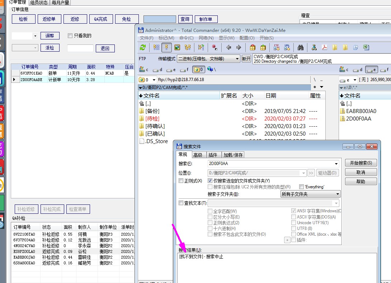
Task: Expand the 搜索 2D00F0AA combo box history
Action: pos(336,164)
